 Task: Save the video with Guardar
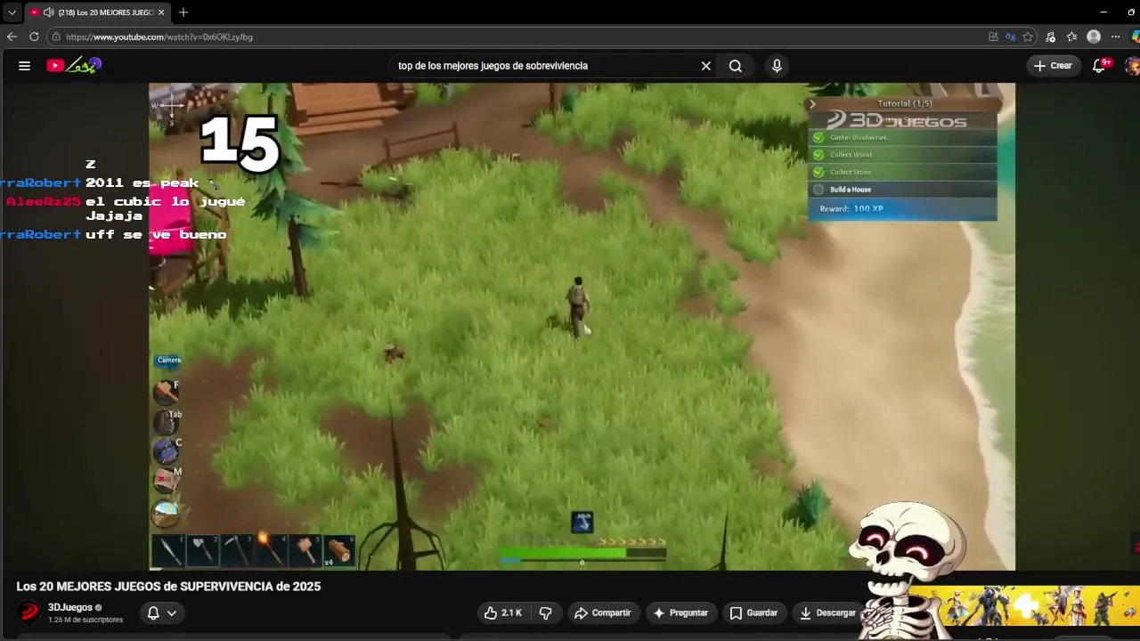(754, 613)
